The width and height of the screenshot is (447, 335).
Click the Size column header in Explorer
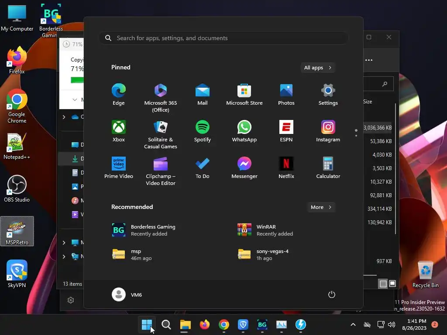tap(368, 102)
